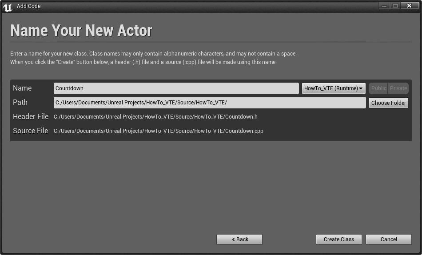Image resolution: width=422 pixels, height=255 pixels.
Task: Maximize the Add Code window
Action: [x=395, y=6]
